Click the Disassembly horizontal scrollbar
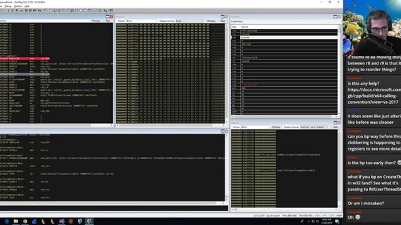The width and height of the screenshot is (401, 225). click(x=56, y=125)
